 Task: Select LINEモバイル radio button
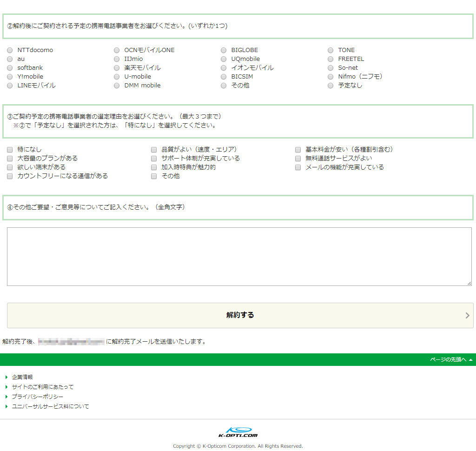10,86
